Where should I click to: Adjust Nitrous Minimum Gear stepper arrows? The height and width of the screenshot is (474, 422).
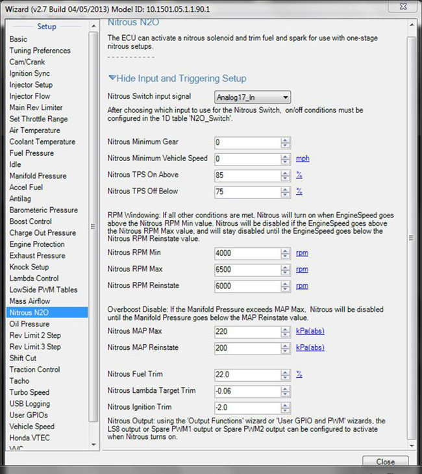(286, 143)
